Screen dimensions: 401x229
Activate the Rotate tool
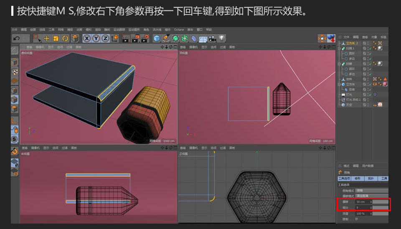pyautogui.click(x=65, y=38)
